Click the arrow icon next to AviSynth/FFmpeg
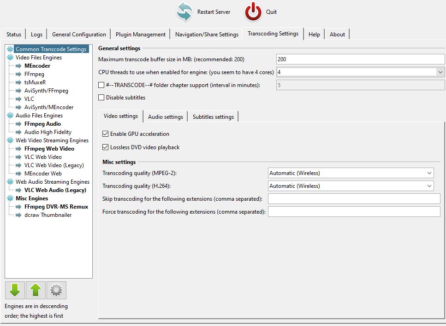This screenshot has width=446, height=326. pyautogui.click(x=18, y=91)
